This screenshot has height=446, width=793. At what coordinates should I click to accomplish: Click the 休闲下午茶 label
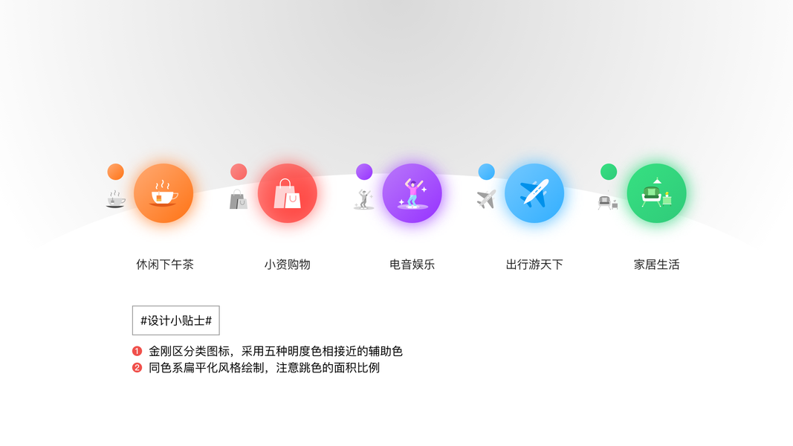[165, 265]
